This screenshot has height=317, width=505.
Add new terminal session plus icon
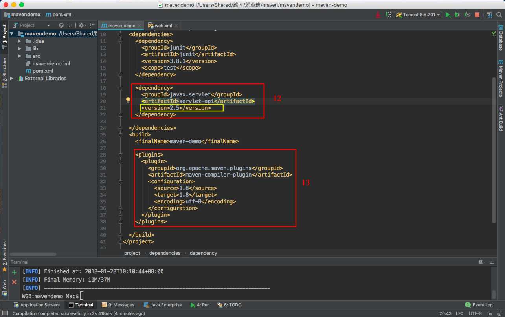pyautogui.click(x=14, y=272)
